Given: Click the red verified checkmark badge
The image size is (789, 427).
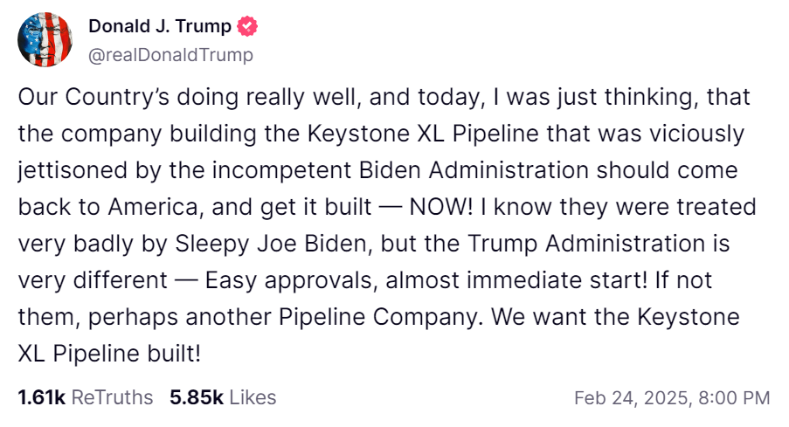Looking at the screenshot, I should pyautogui.click(x=247, y=26).
